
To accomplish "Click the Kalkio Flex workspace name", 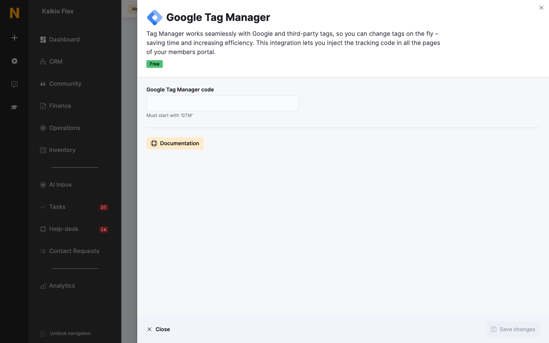I will 58,11.
